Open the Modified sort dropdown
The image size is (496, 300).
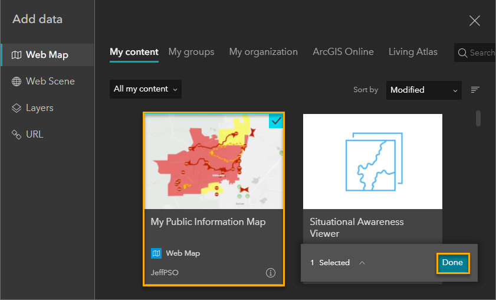click(x=423, y=90)
